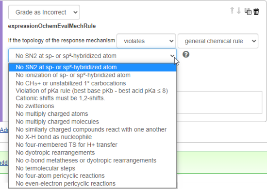The height and width of the screenshot is (189, 267).
Task: Click inside the text box behind the list
Action: click(x=219, y=102)
